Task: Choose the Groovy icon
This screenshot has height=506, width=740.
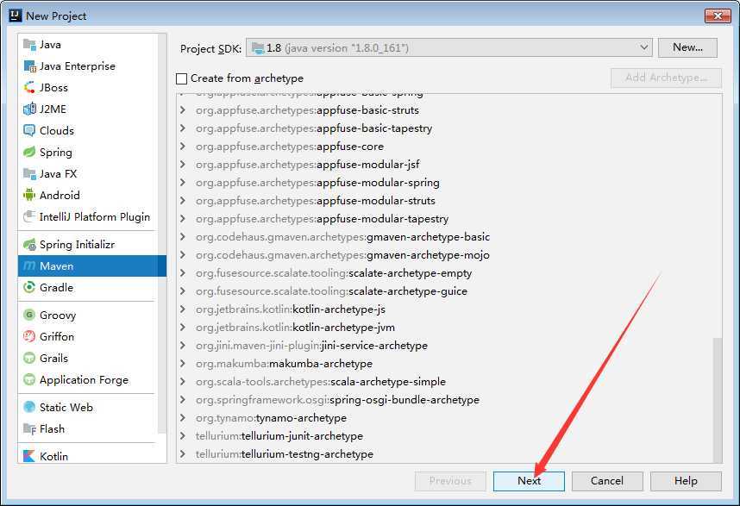Action: tap(29, 315)
